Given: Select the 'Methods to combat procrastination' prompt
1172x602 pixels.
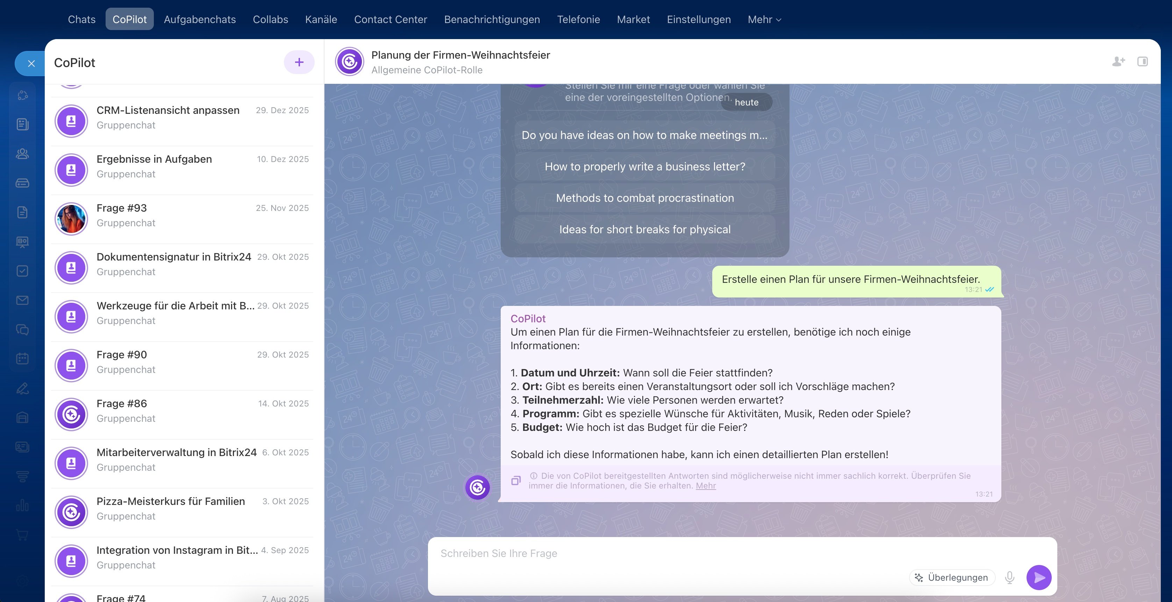Looking at the screenshot, I should click(644, 198).
